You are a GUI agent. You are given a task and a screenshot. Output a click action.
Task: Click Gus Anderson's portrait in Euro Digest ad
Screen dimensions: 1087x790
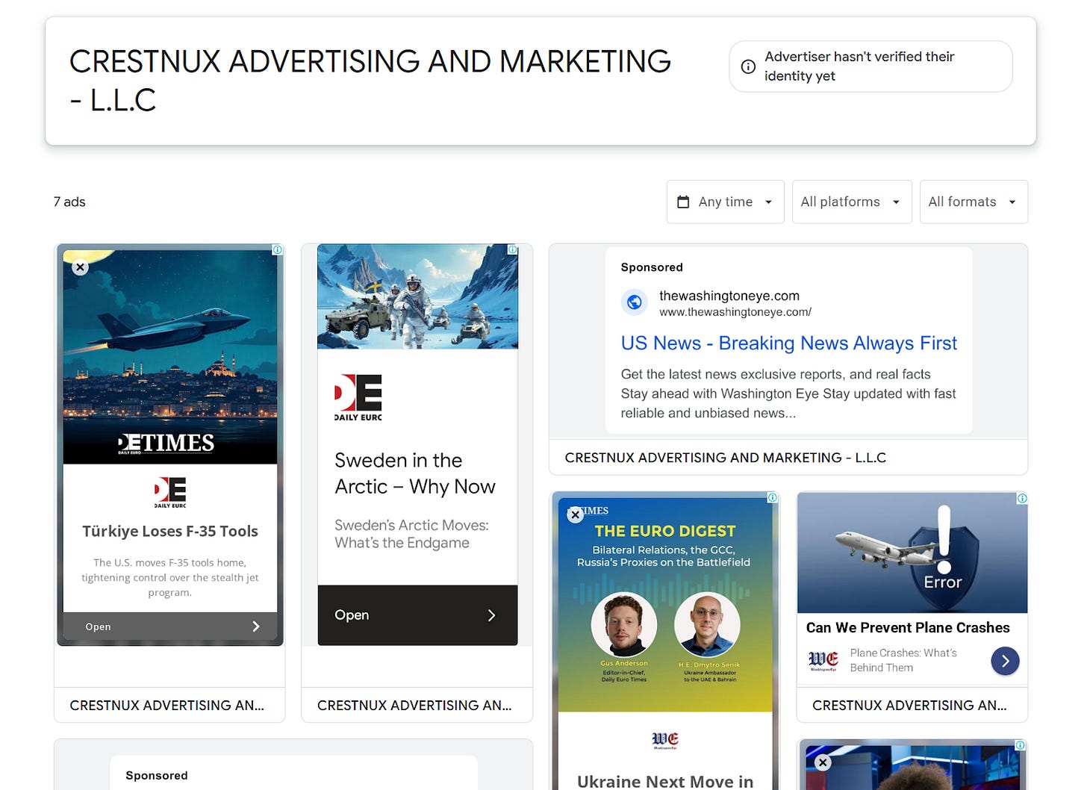623,626
